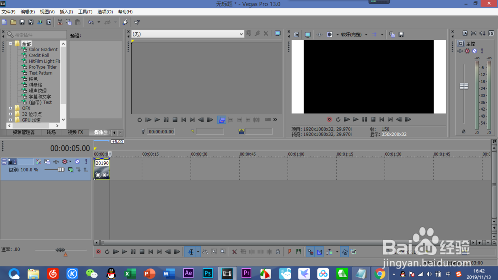
Task: Open a project via folder icon
Action: 13,22
